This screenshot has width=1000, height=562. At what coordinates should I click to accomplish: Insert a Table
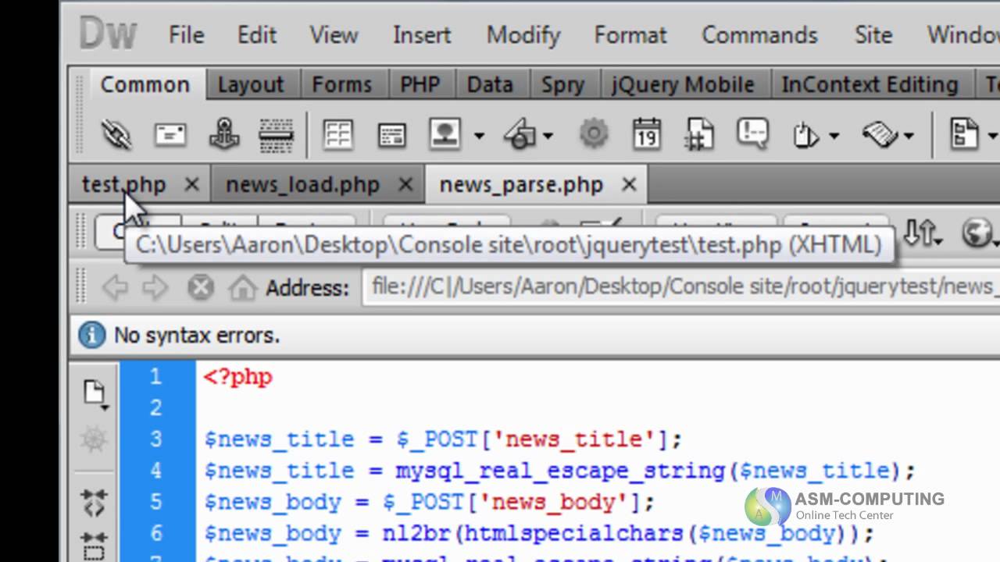[x=337, y=134]
